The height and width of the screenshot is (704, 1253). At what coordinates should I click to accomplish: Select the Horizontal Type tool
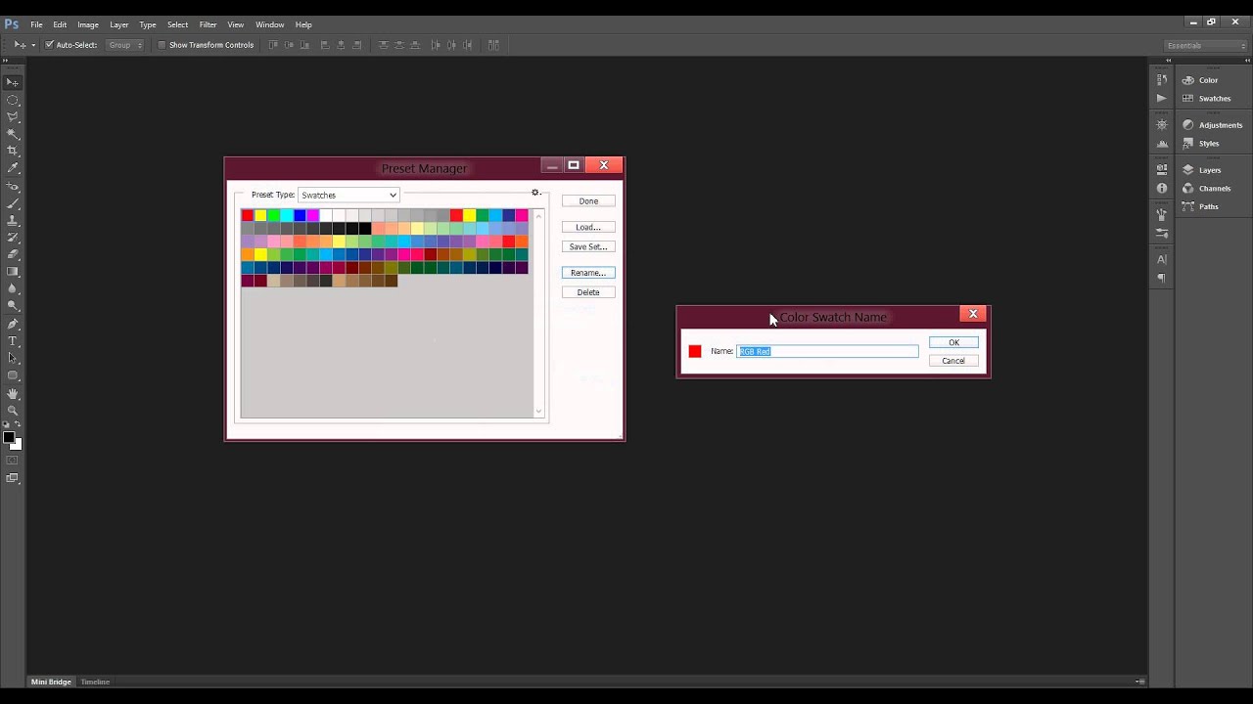13,341
